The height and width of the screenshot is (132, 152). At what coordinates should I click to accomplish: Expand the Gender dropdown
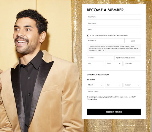132,85
